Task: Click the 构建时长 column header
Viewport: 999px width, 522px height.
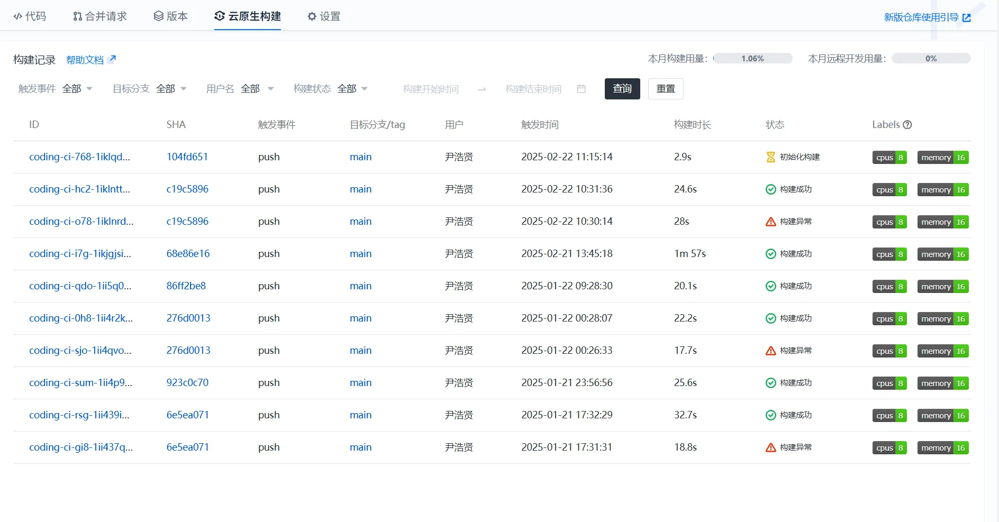Action: pos(693,125)
